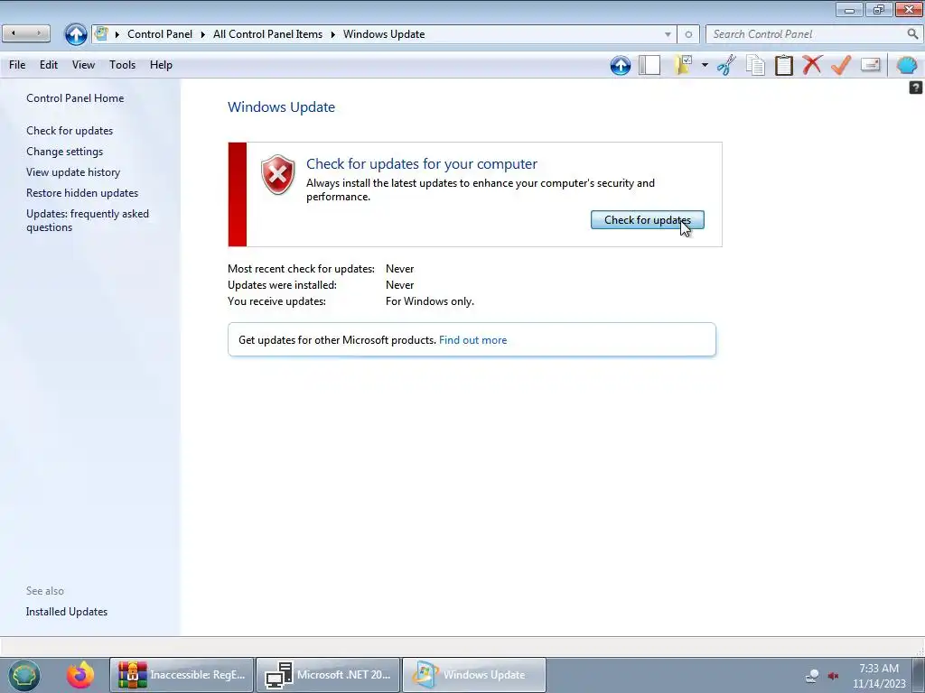This screenshot has height=693, width=925.
Task: Click the Copy pages icon
Action: [x=755, y=65]
